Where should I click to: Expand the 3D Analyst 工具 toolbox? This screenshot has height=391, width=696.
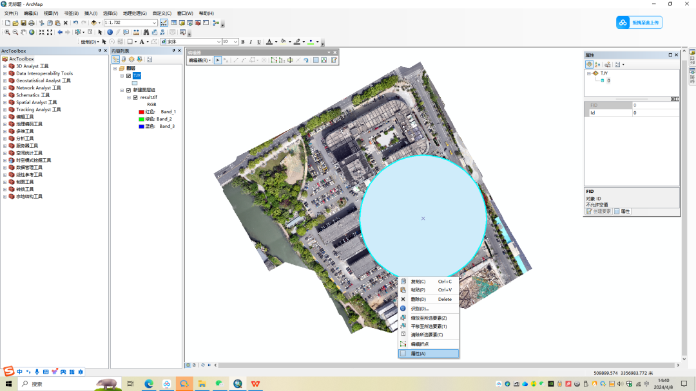coord(5,66)
